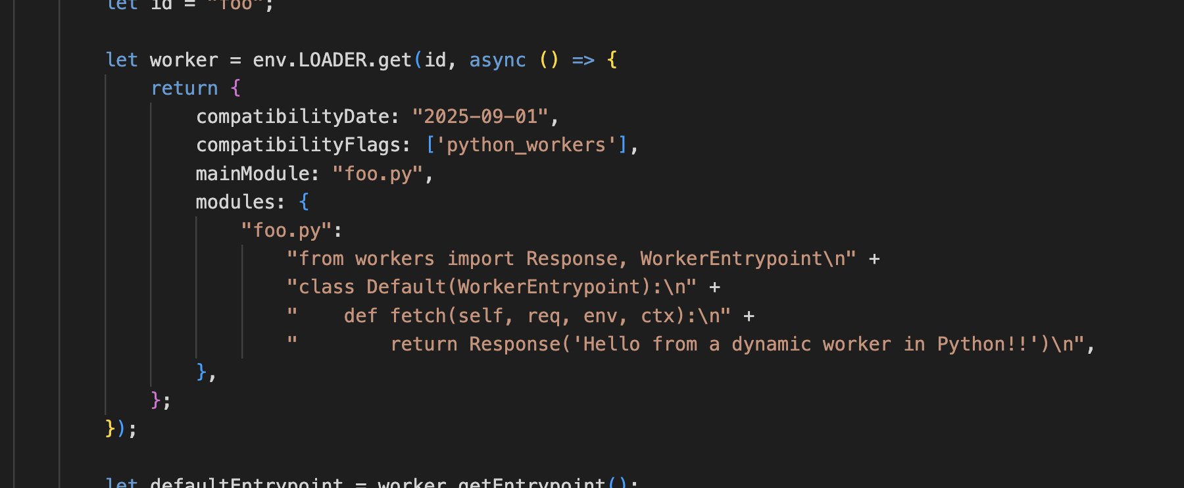
Task: Click the compatibilityDate property name
Action: [x=293, y=117]
